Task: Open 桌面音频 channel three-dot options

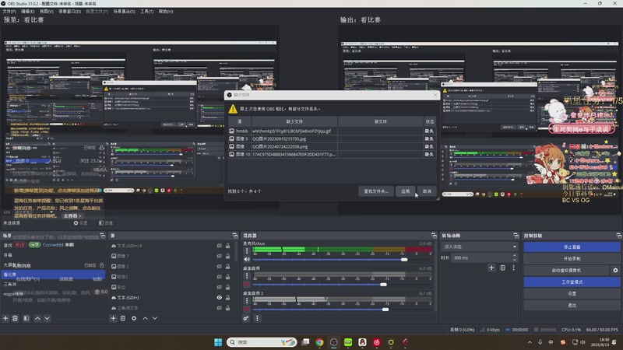Action: pos(247,276)
